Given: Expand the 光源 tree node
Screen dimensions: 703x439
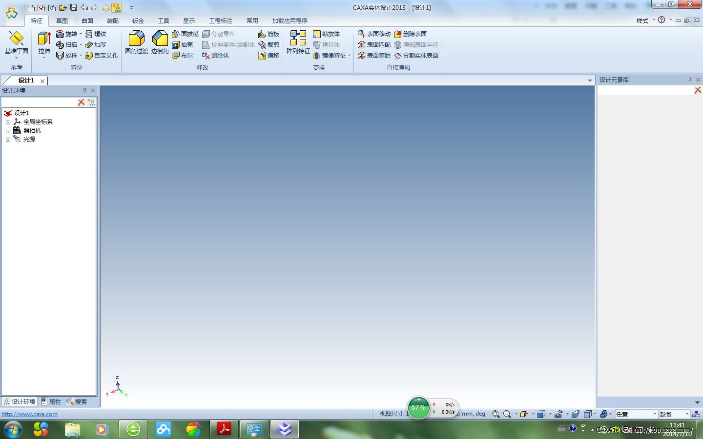Looking at the screenshot, I should pos(8,140).
